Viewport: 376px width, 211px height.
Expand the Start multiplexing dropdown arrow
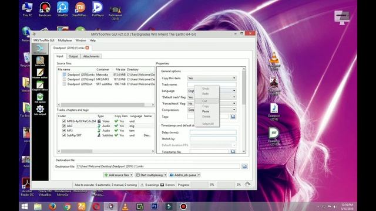165,175
